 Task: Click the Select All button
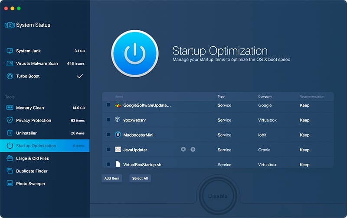pyautogui.click(x=140, y=178)
